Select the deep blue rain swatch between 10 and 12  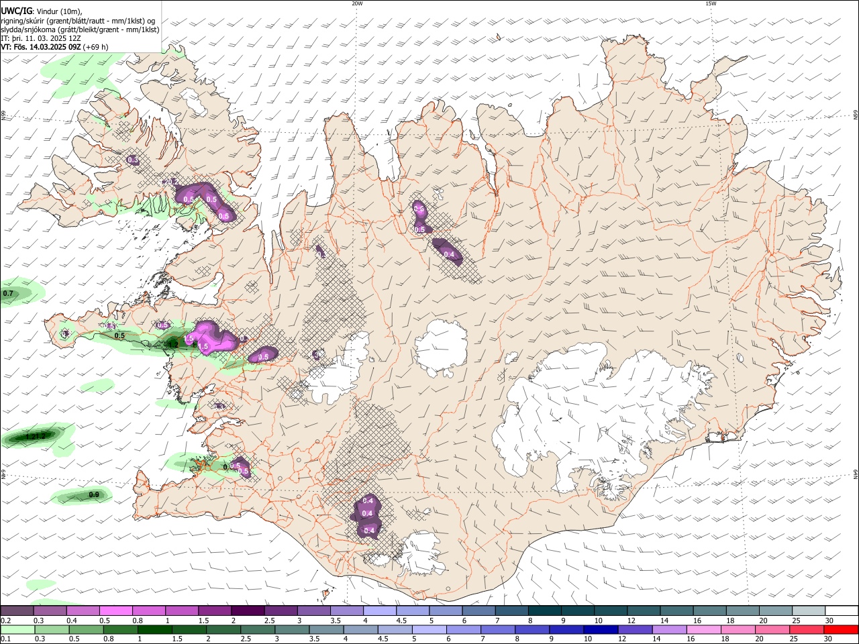600,629
